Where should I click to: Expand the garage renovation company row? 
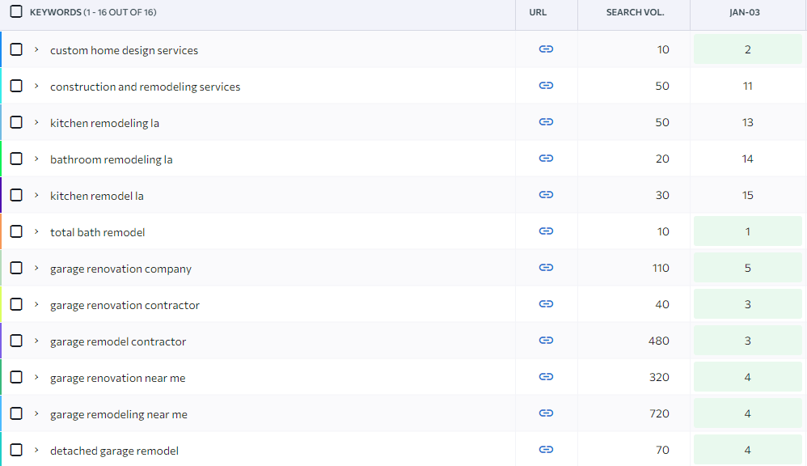pyautogui.click(x=36, y=268)
